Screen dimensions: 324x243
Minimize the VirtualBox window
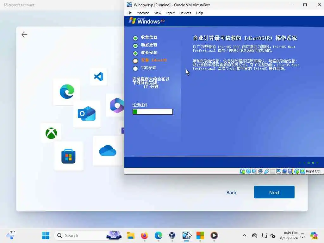[x=291, y=5]
